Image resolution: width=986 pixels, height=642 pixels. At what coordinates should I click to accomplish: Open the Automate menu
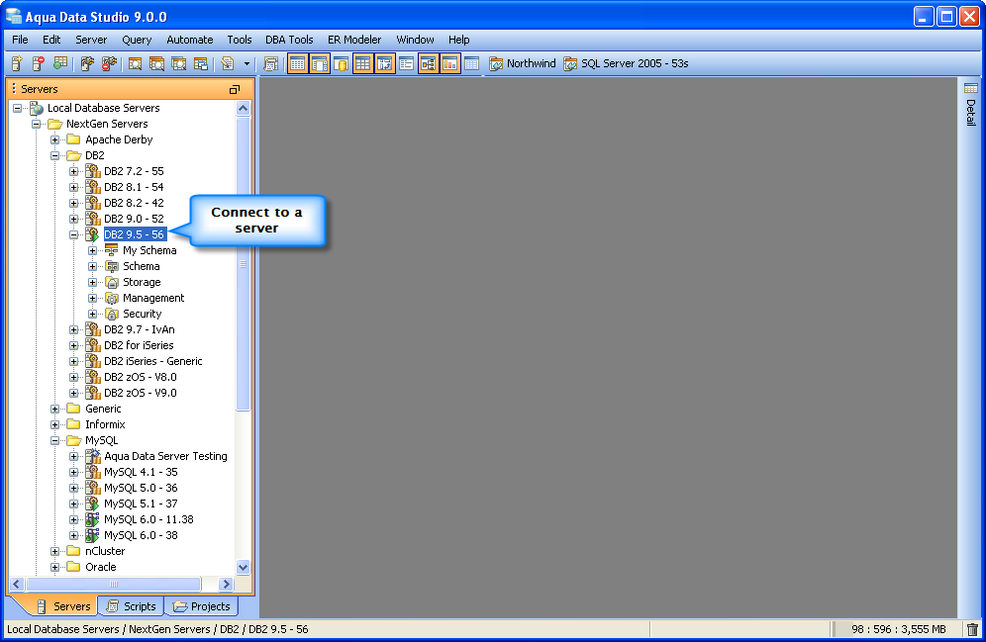pos(190,40)
